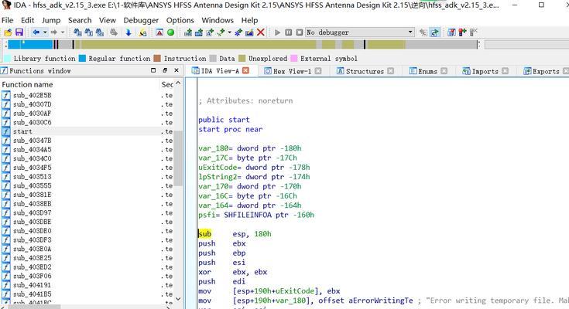
Task: Select function sub_402E5B in the list
Action: [87, 95]
